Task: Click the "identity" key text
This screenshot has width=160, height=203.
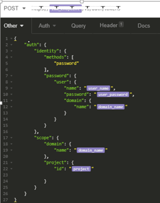Action: point(46,51)
